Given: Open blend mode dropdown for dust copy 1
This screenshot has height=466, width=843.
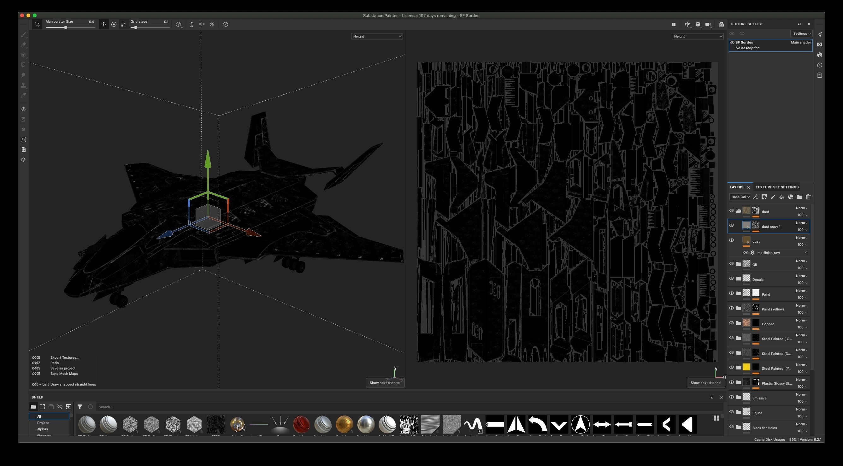Looking at the screenshot, I should pyautogui.click(x=801, y=223).
